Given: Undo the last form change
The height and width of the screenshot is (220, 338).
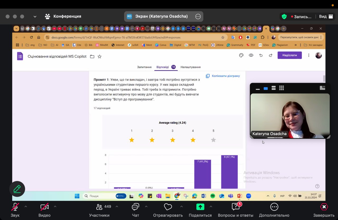Looking at the screenshot, I should pos(261,55).
